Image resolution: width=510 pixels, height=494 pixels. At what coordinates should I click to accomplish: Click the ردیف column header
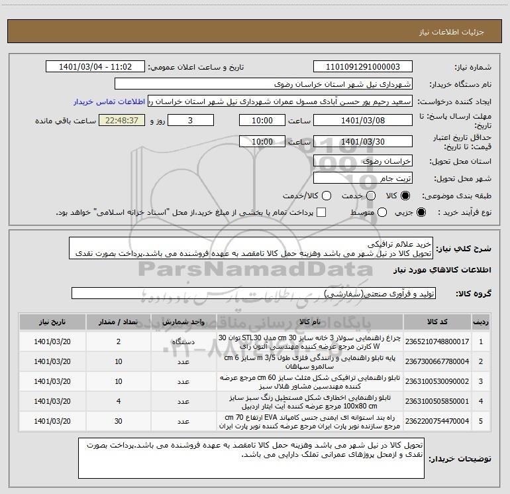(x=481, y=322)
